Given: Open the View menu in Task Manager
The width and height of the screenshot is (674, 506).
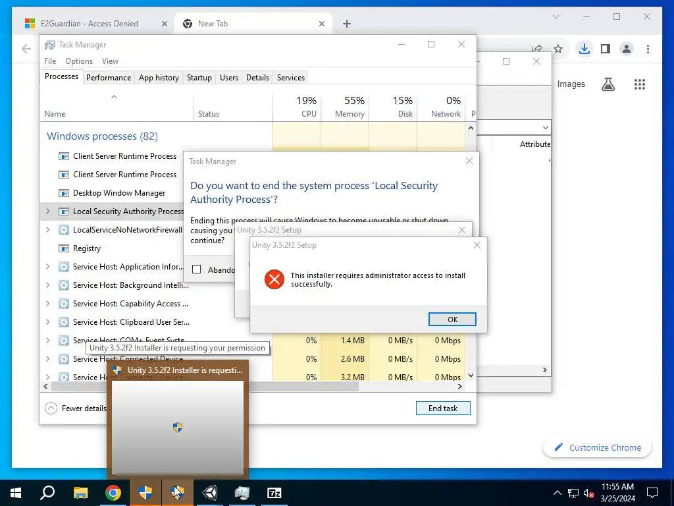Looking at the screenshot, I should 110,61.
